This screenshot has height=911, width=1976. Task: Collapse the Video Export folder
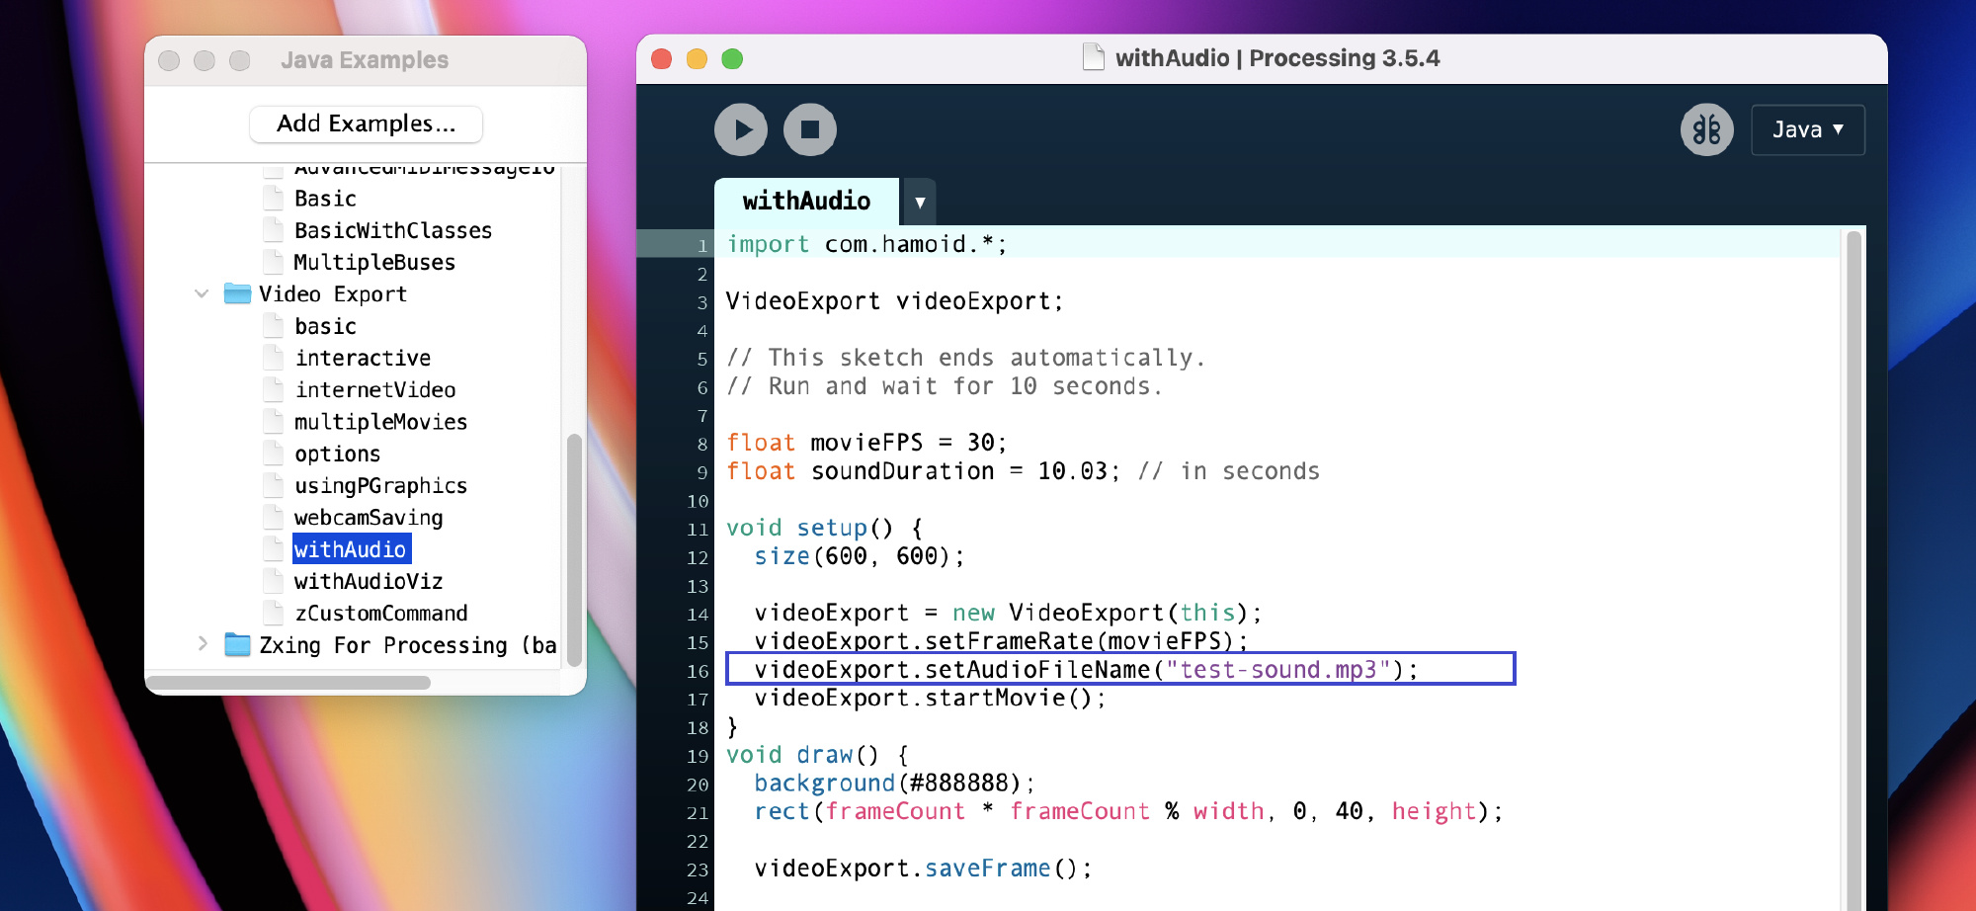click(202, 293)
